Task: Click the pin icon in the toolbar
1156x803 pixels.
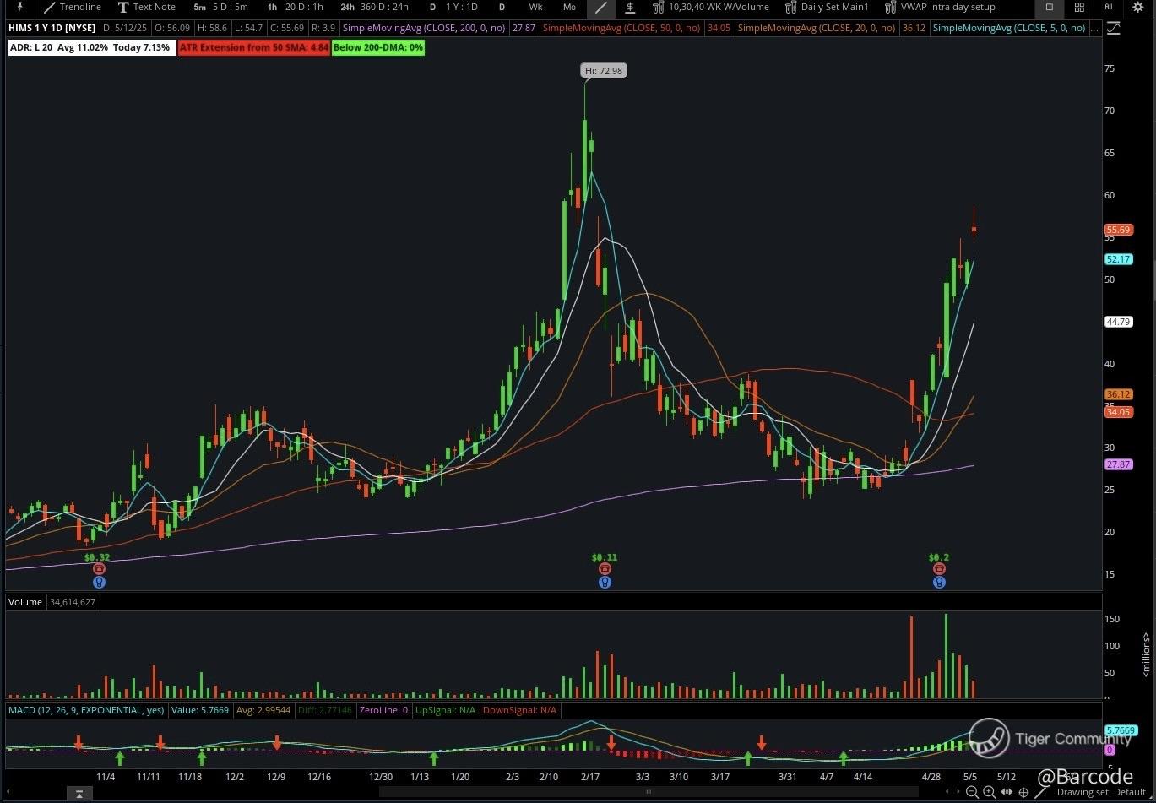Action: (19, 7)
